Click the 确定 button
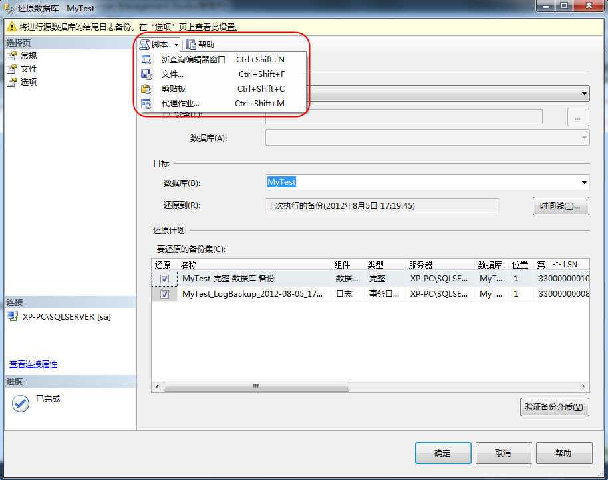Screen dimensions: 608x480 tap(443, 453)
